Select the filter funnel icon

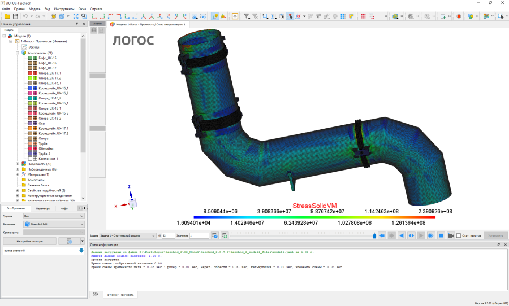tap(247, 16)
